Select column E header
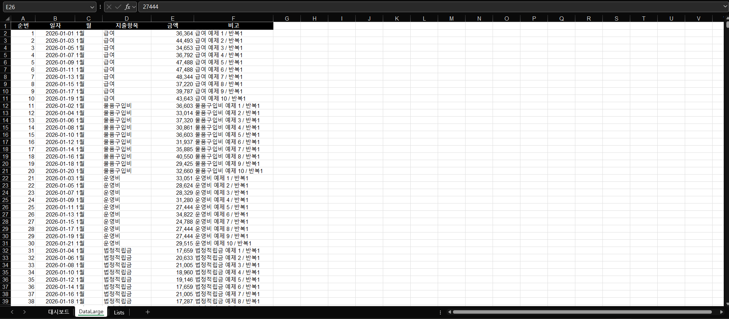The image size is (729, 319). 172,18
